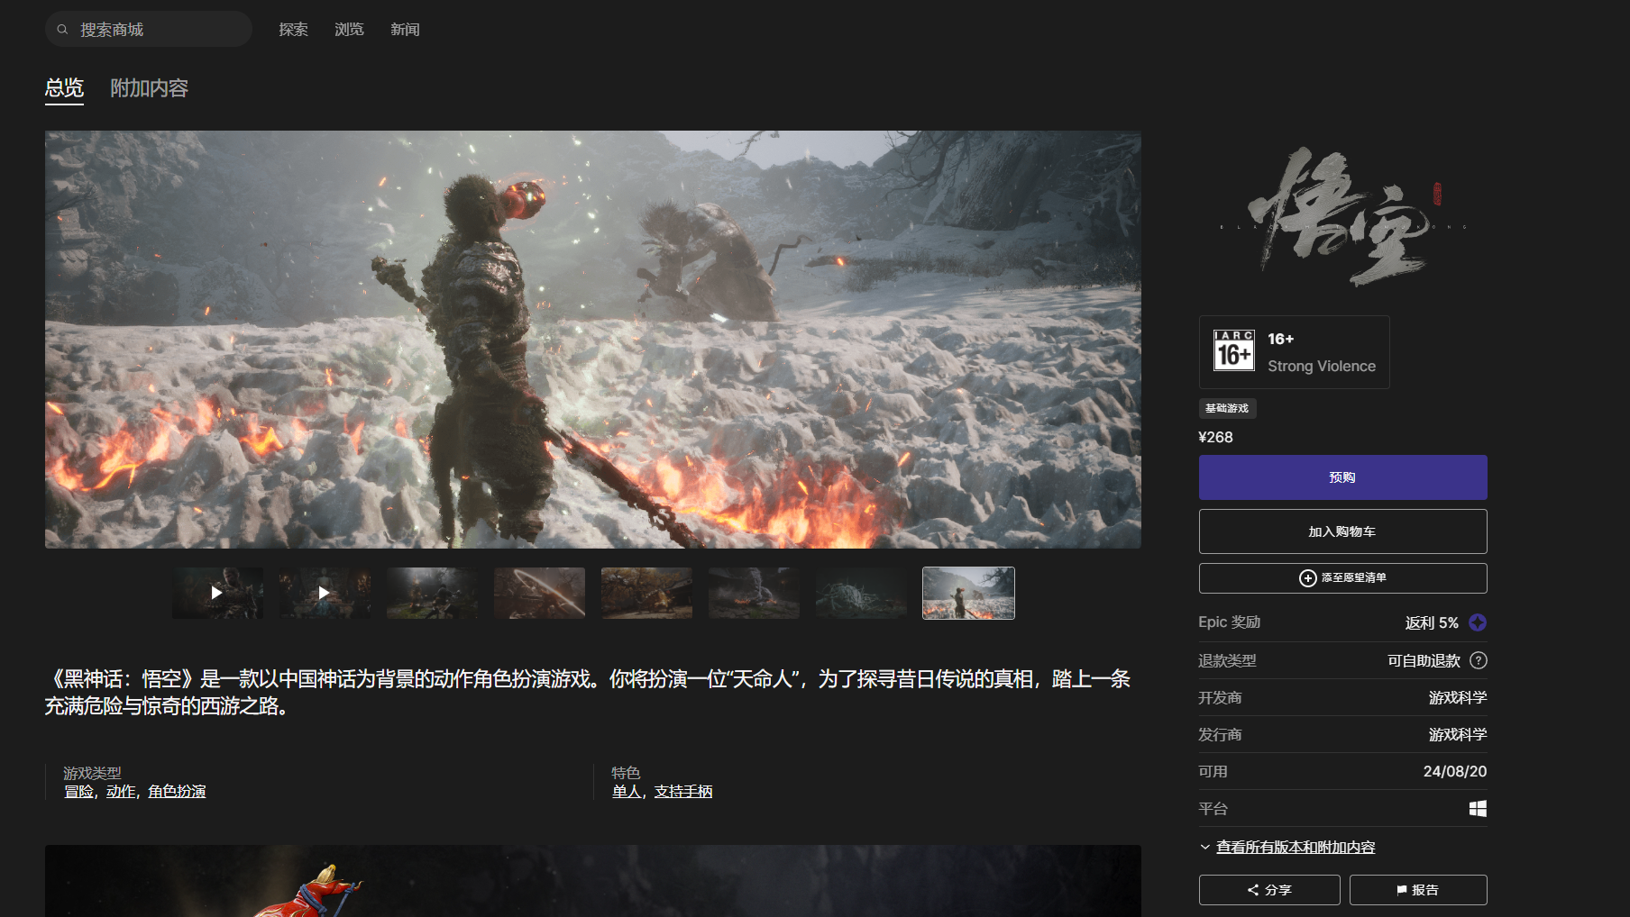The width and height of the screenshot is (1630, 917).
Task: Click the 加入购物车 button
Action: pos(1342,531)
